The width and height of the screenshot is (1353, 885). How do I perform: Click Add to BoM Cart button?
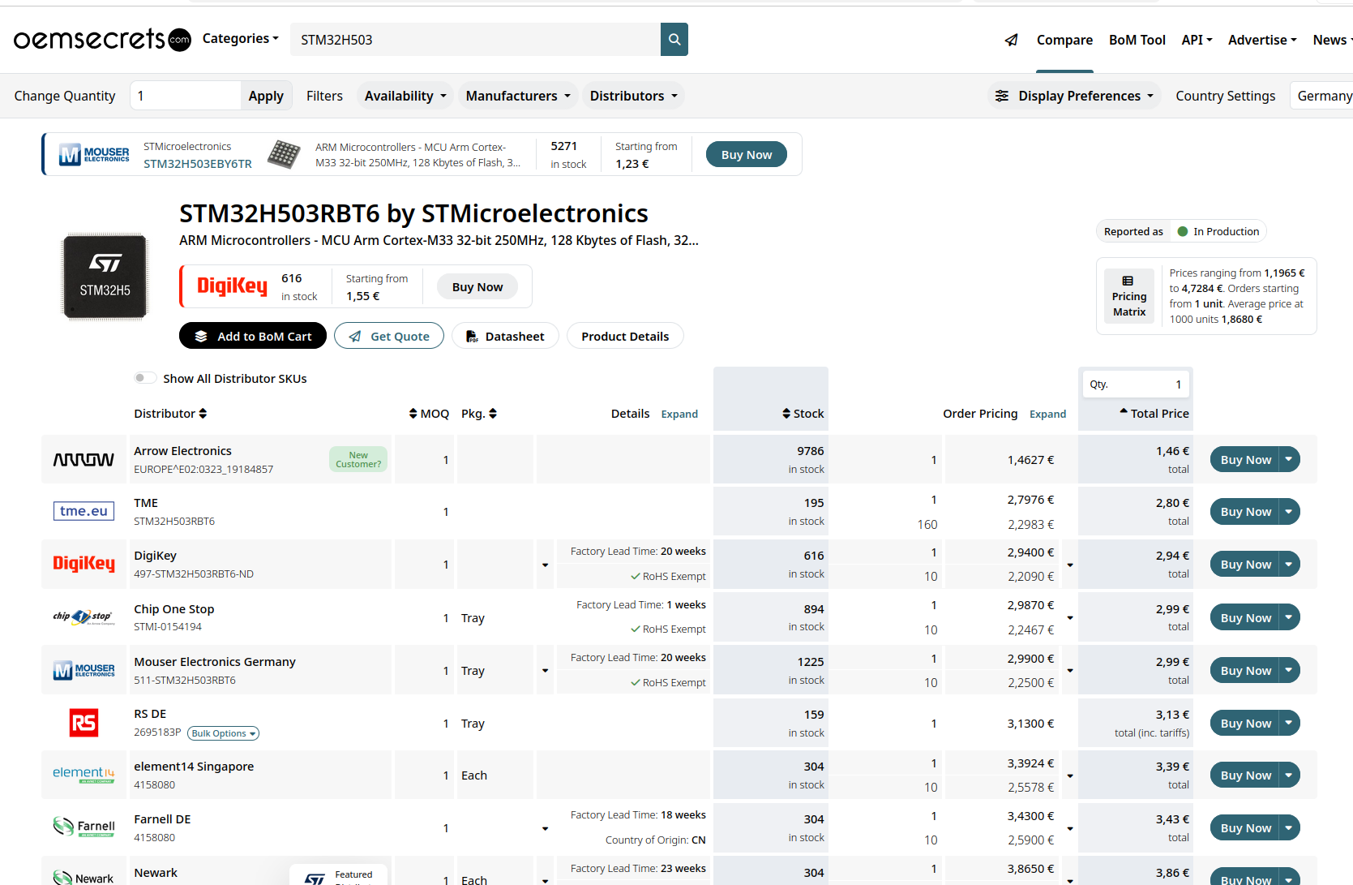(253, 336)
